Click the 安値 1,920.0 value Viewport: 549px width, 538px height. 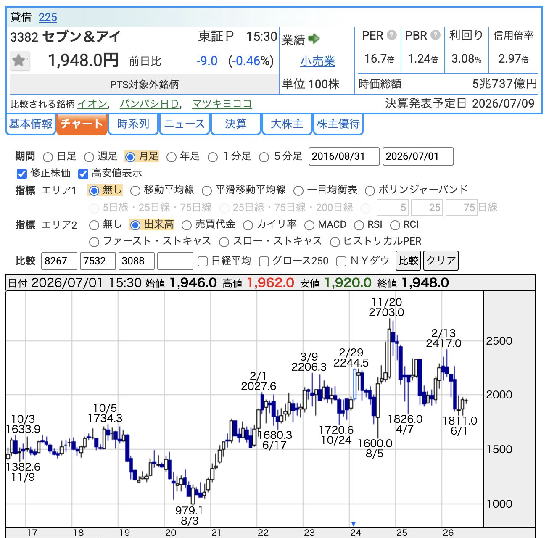(348, 283)
